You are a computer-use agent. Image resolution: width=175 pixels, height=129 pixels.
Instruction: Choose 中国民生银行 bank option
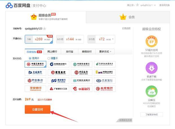pyautogui.click(x=82, y=81)
